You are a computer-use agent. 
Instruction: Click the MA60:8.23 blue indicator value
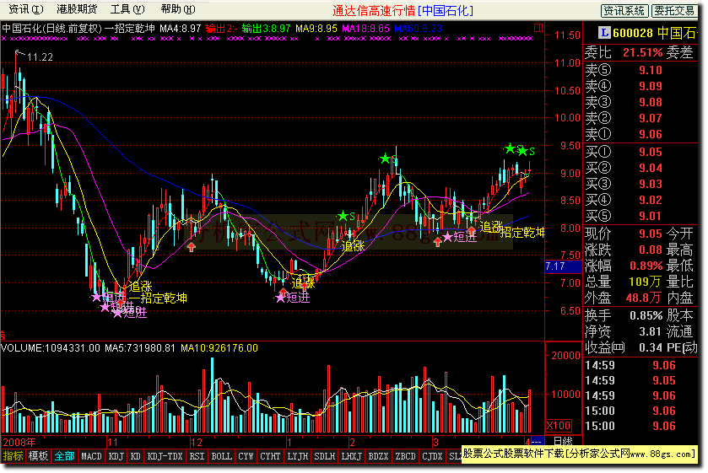pyautogui.click(x=418, y=29)
